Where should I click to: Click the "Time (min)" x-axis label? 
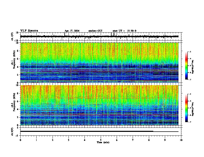[103, 142]
